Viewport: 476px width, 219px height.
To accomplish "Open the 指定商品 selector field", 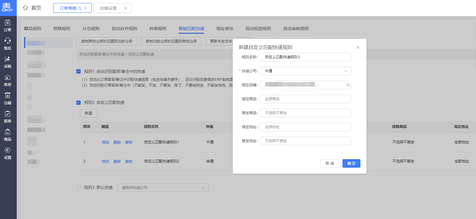I will point(305,99).
